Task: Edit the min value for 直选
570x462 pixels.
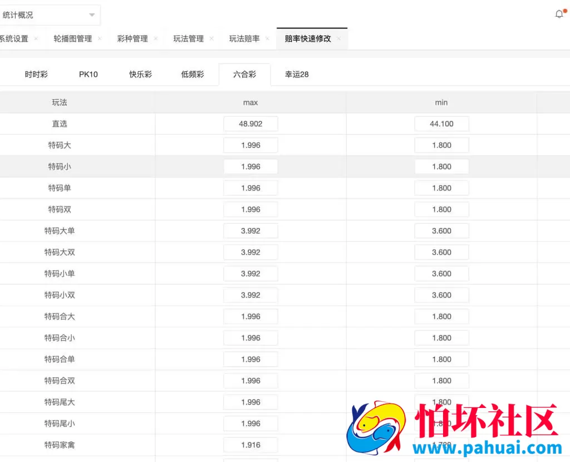Action: click(x=441, y=124)
